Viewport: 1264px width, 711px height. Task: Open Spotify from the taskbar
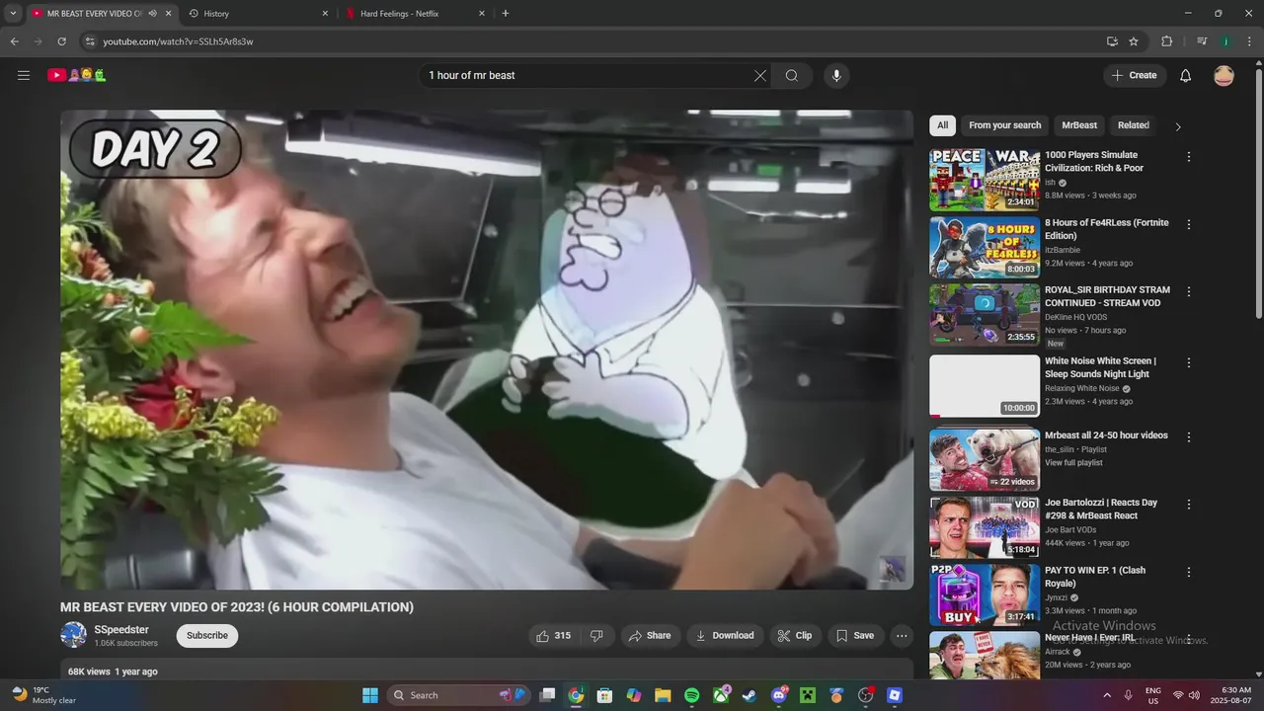coord(692,695)
